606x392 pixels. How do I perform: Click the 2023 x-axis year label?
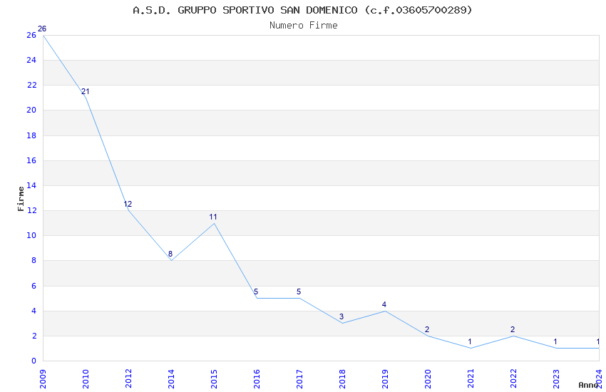coord(556,379)
